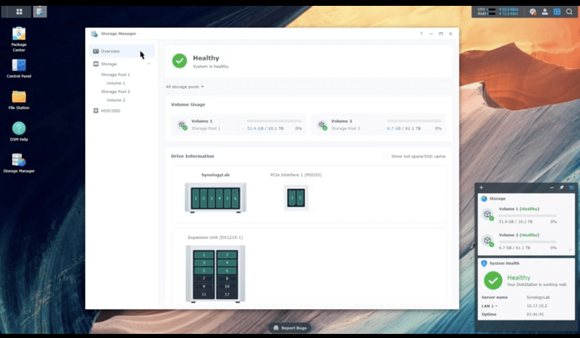Click the green Healthy checkmark in System Health widget
The height and width of the screenshot is (338, 580).
click(x=493, y=280)
